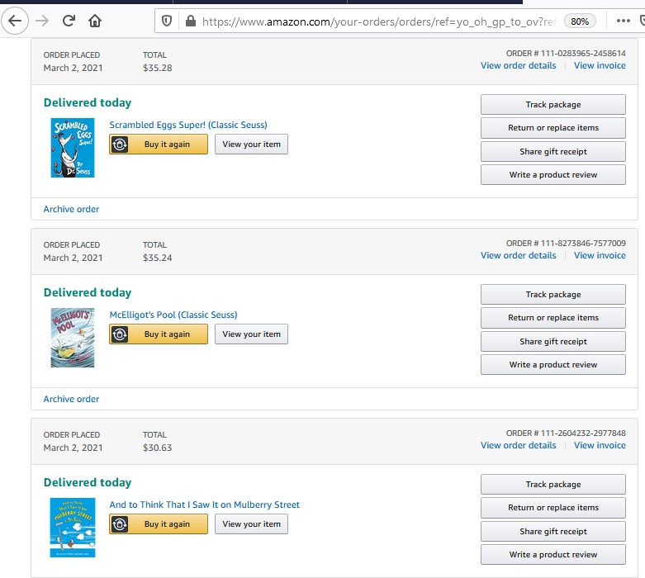Archive the $35.24 order
The width and height of the screenshot is (645, 578).
[x=71, y=399]
